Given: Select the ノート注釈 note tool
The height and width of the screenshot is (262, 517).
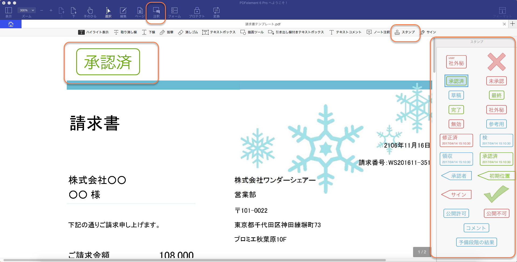Looking at the screenshot, I should pos(378,32).
